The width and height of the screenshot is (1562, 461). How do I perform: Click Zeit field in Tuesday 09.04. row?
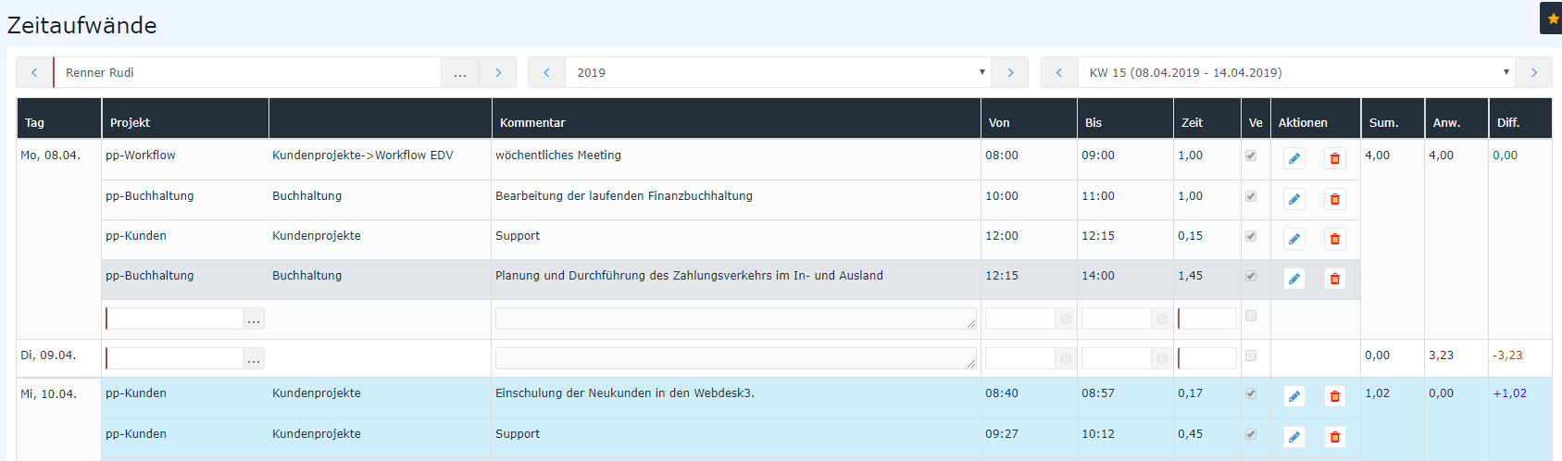point(1207,358)
